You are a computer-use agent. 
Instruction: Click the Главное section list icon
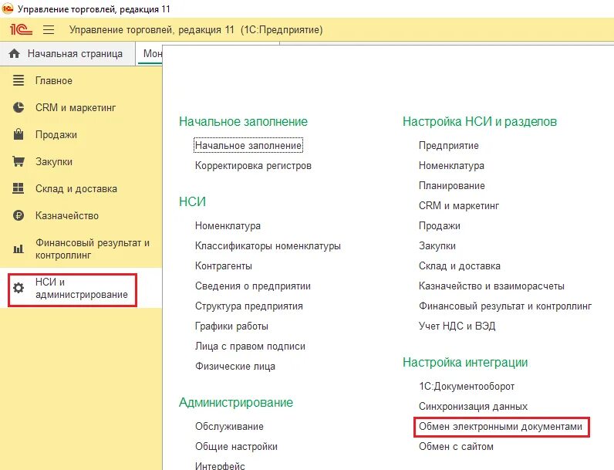point(19,80)
